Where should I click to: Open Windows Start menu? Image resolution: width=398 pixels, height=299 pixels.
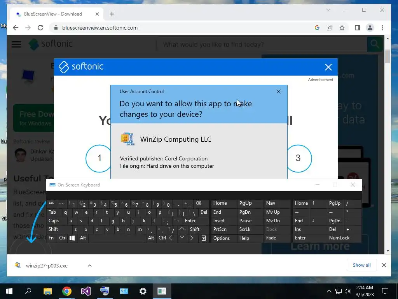pyautogui.click(x=9, y=291)
